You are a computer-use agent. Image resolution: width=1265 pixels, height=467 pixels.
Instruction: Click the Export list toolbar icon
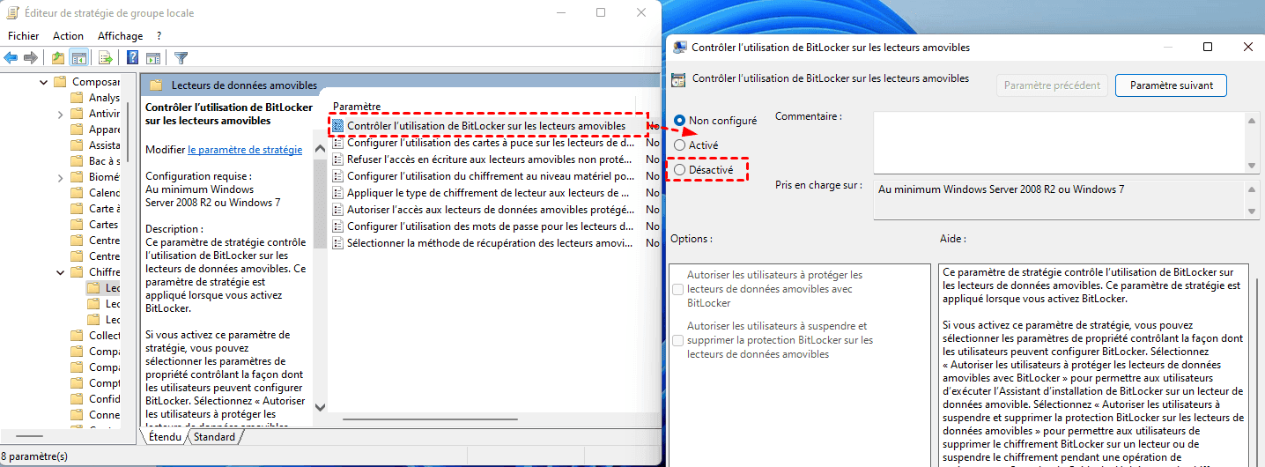click(106, 58)
